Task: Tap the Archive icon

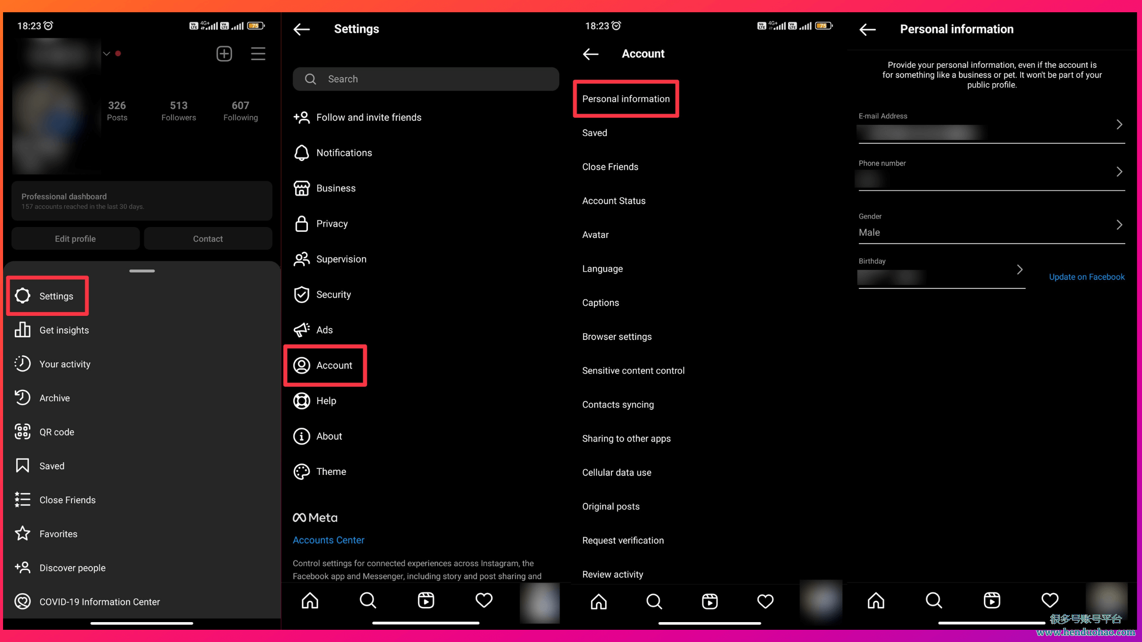Action: click(23, 397)
